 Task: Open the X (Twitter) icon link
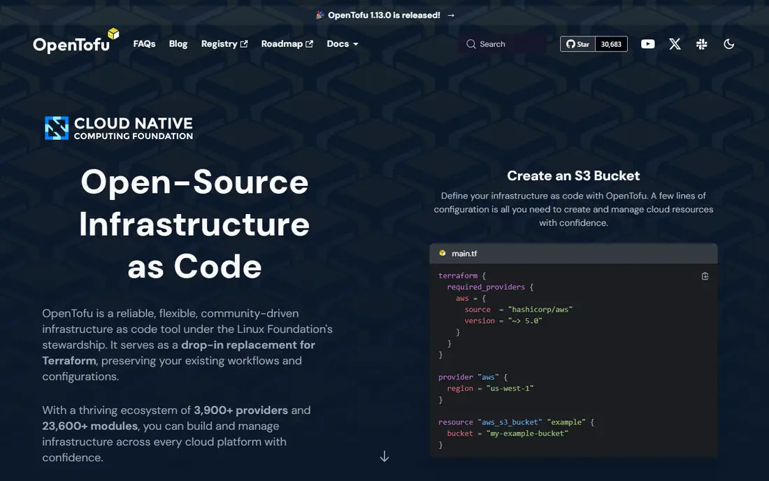675,44
